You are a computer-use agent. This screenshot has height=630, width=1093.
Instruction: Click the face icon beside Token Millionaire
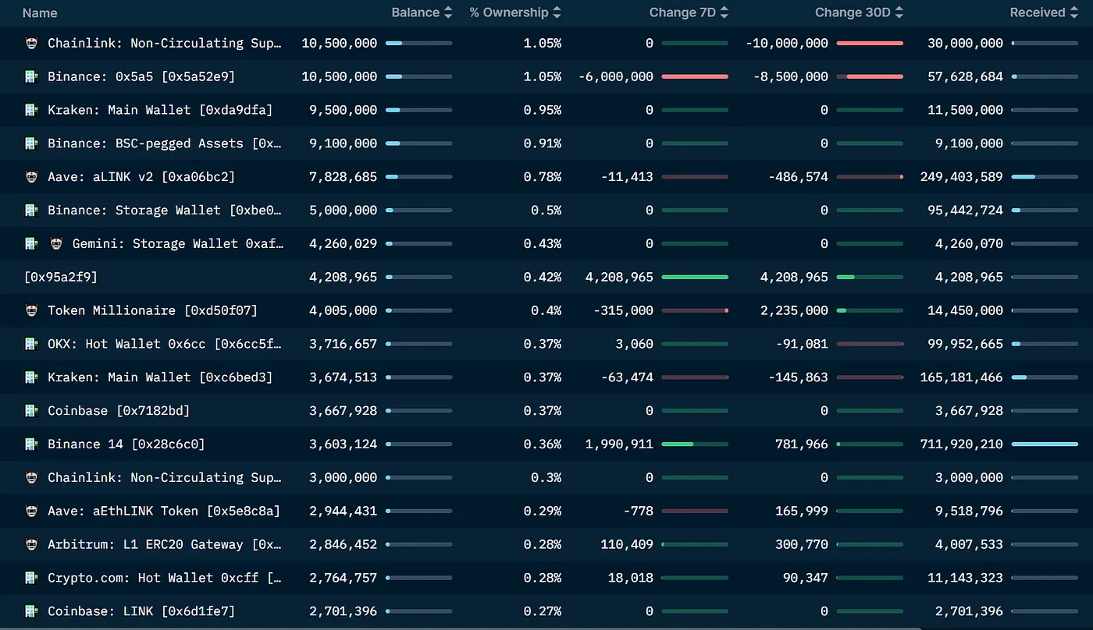click(31, 310)
